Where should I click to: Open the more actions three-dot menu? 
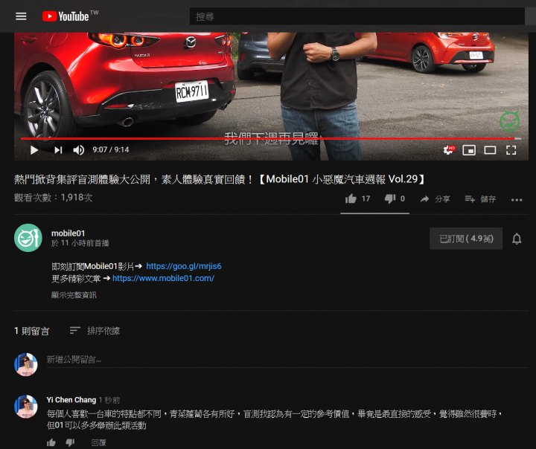[517, 200]
